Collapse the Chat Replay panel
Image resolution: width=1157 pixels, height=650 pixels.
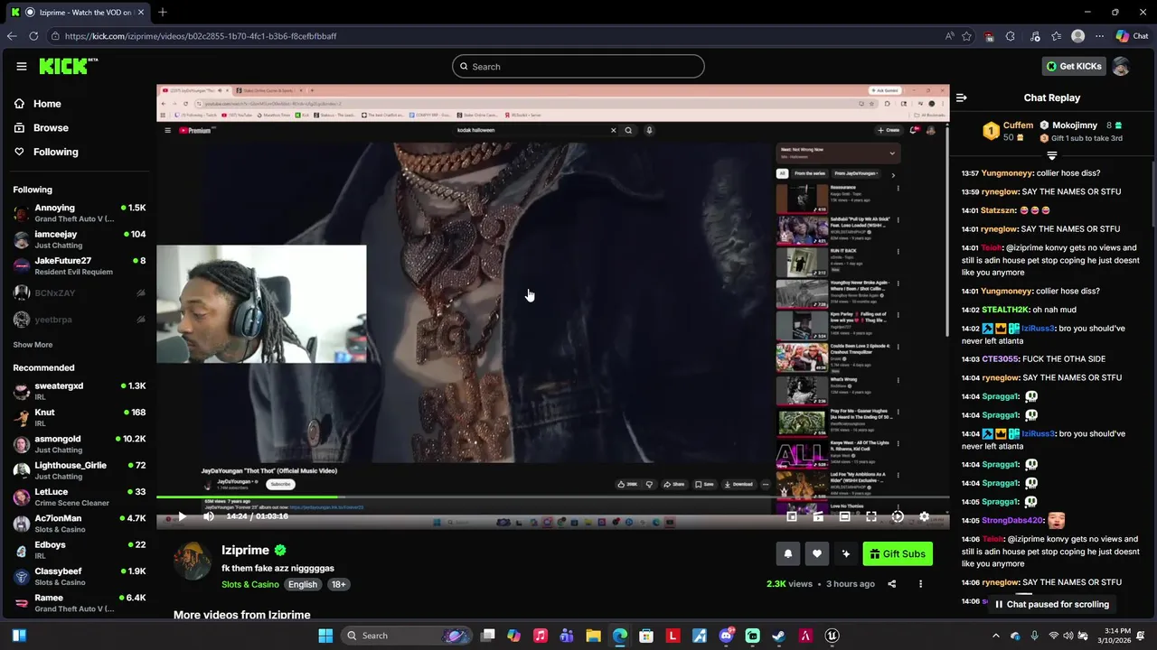coord(961,97)
